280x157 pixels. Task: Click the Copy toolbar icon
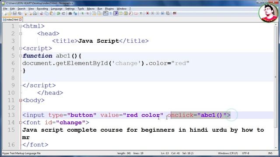(x=47, y=14)
